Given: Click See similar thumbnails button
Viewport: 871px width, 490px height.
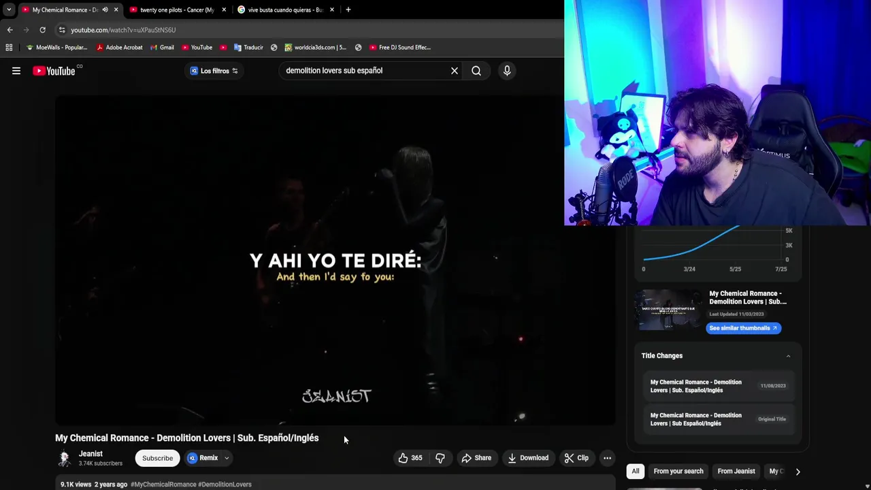Looking at the screenshot, I should 743,328.
